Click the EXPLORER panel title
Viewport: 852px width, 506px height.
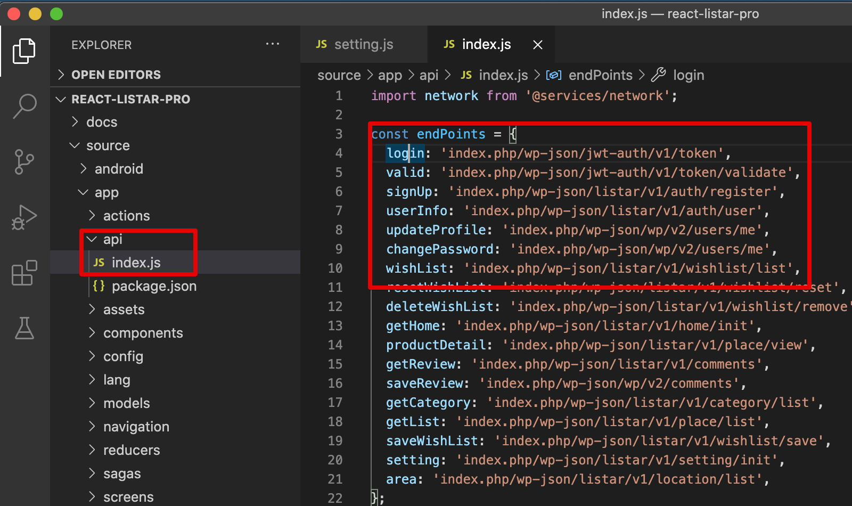pyautogui.click(x=102, y=45)
